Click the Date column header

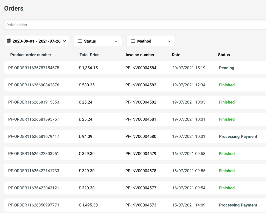coord(176,55)
